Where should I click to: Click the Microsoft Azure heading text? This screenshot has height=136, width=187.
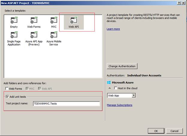[x=123, y=82]
